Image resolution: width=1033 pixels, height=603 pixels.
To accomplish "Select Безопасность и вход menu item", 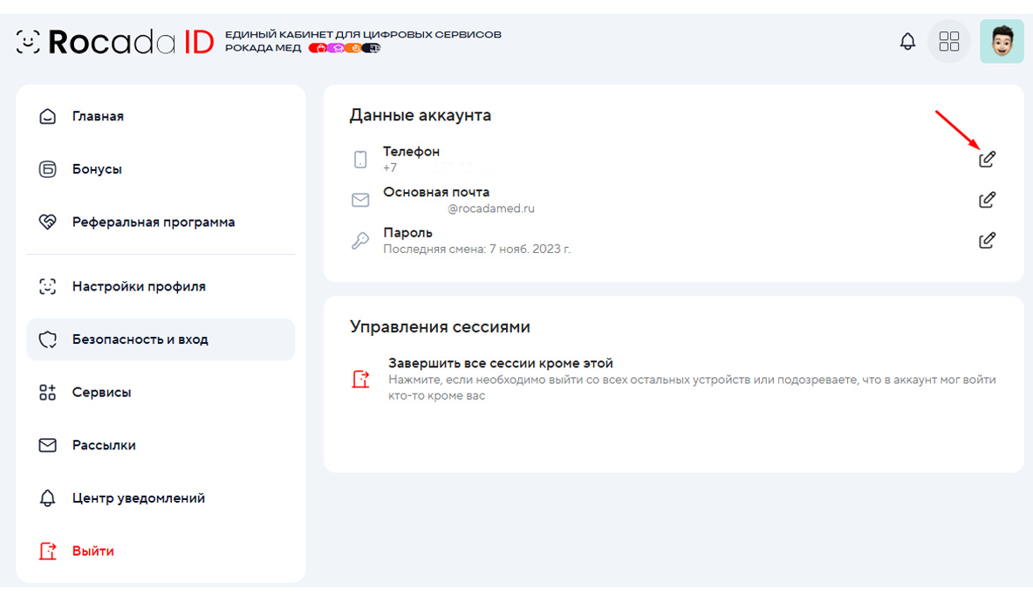I will 161,339.
